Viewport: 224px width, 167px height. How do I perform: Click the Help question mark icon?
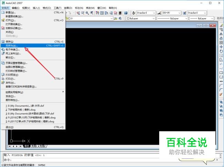pos(126,13)
